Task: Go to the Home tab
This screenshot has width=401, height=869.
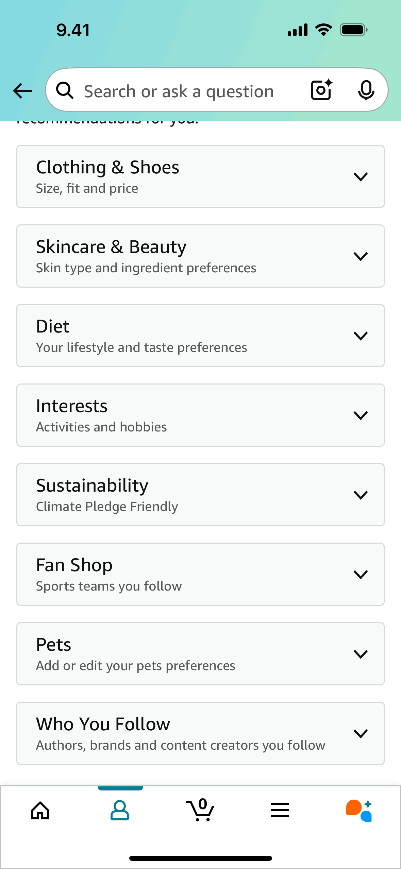Action: (x=40, y=811)
